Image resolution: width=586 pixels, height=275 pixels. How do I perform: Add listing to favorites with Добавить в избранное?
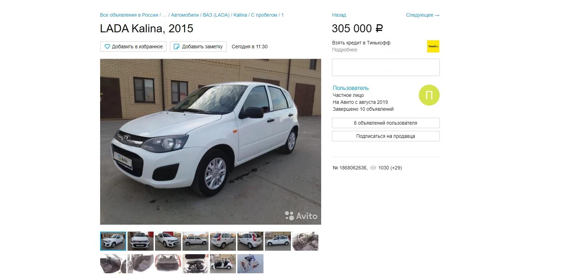[133, 47]
